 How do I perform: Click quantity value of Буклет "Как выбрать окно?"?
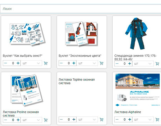pyautogui.click(x=13, y=63)
